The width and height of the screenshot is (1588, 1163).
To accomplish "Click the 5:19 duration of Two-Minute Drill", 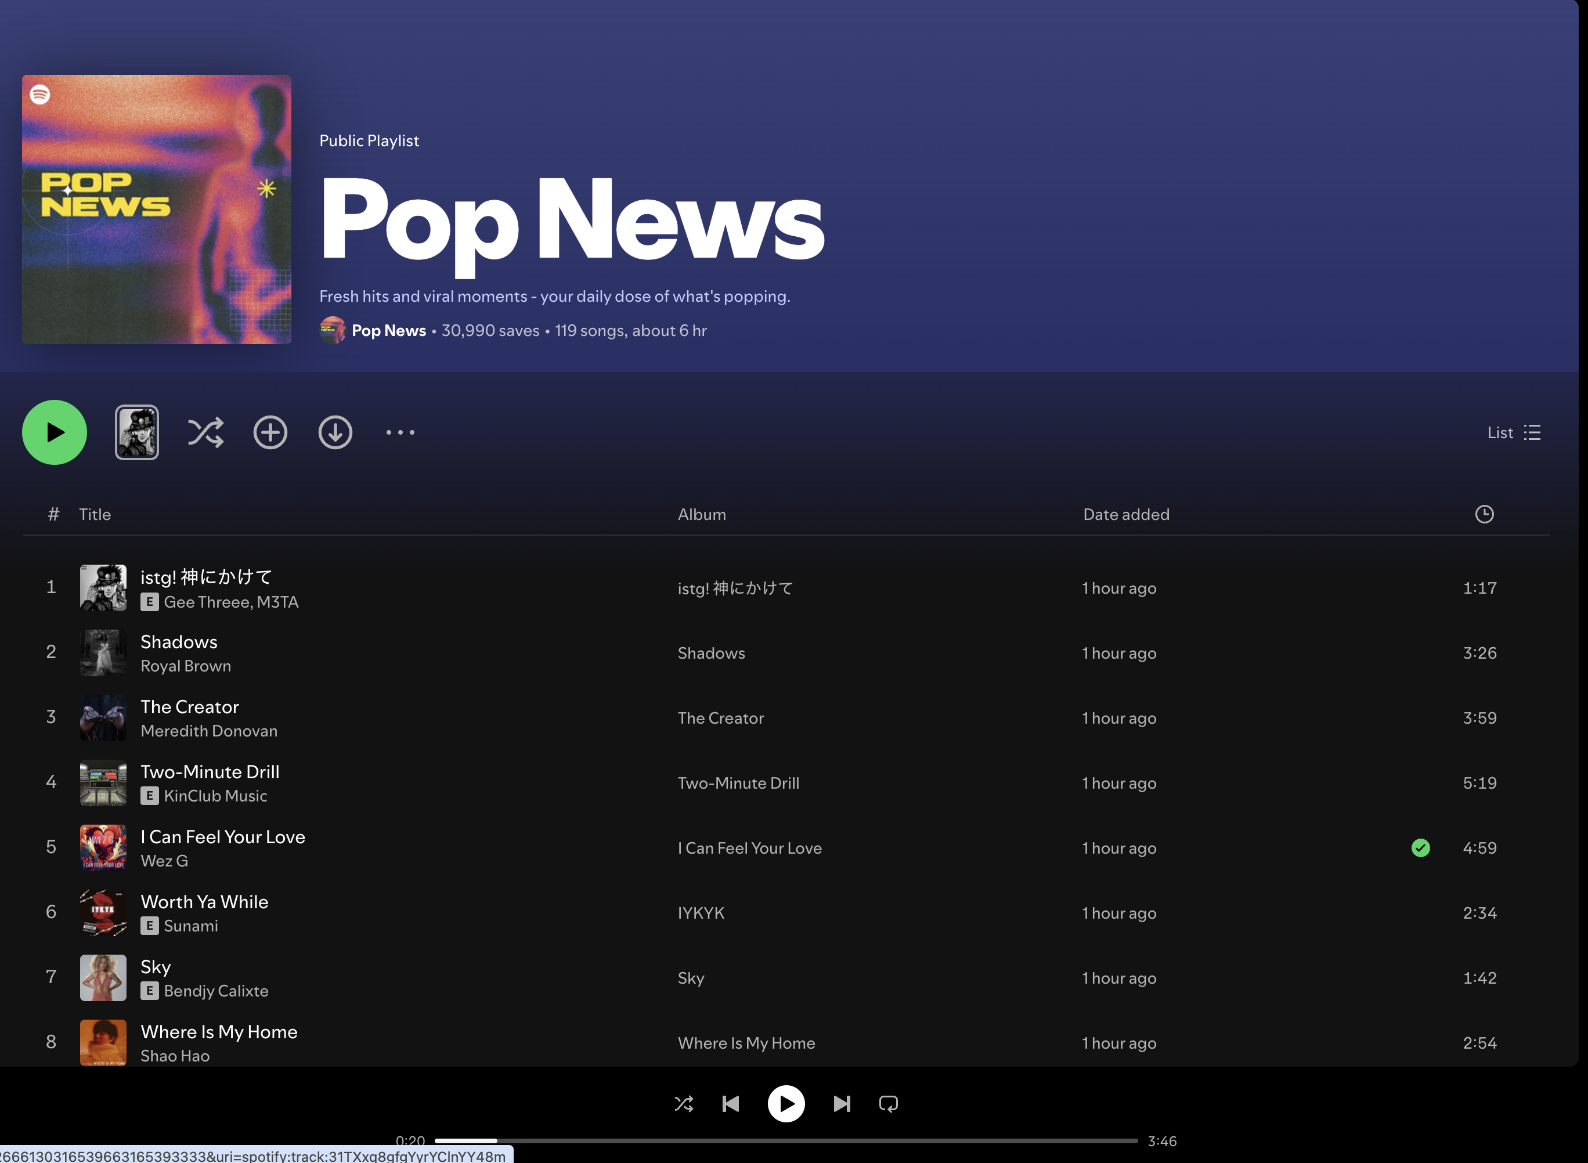I will tap(1479, 783).
